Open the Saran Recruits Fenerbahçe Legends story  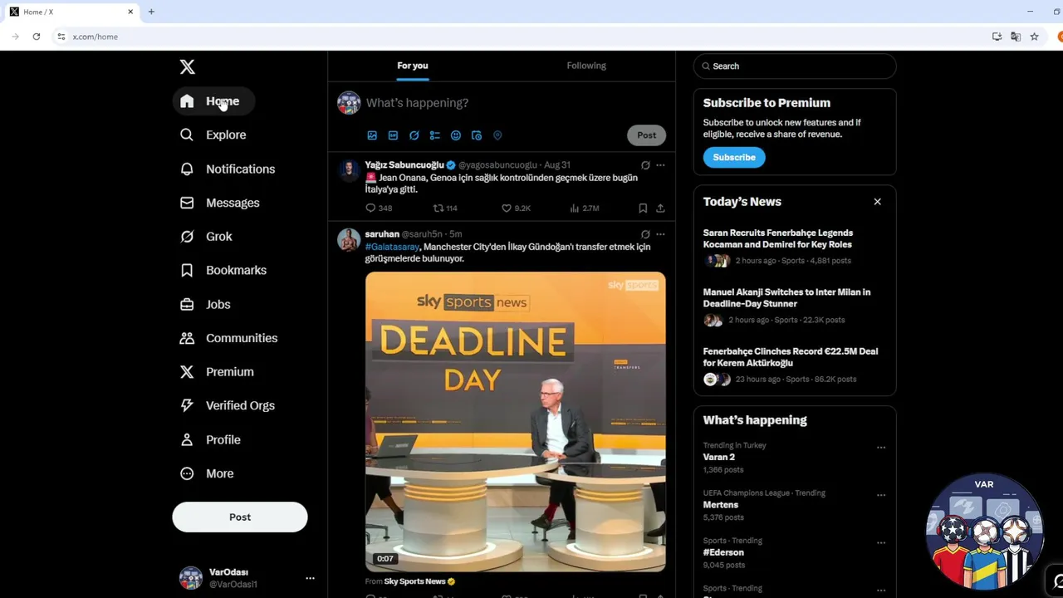click(x=795, y=247)
